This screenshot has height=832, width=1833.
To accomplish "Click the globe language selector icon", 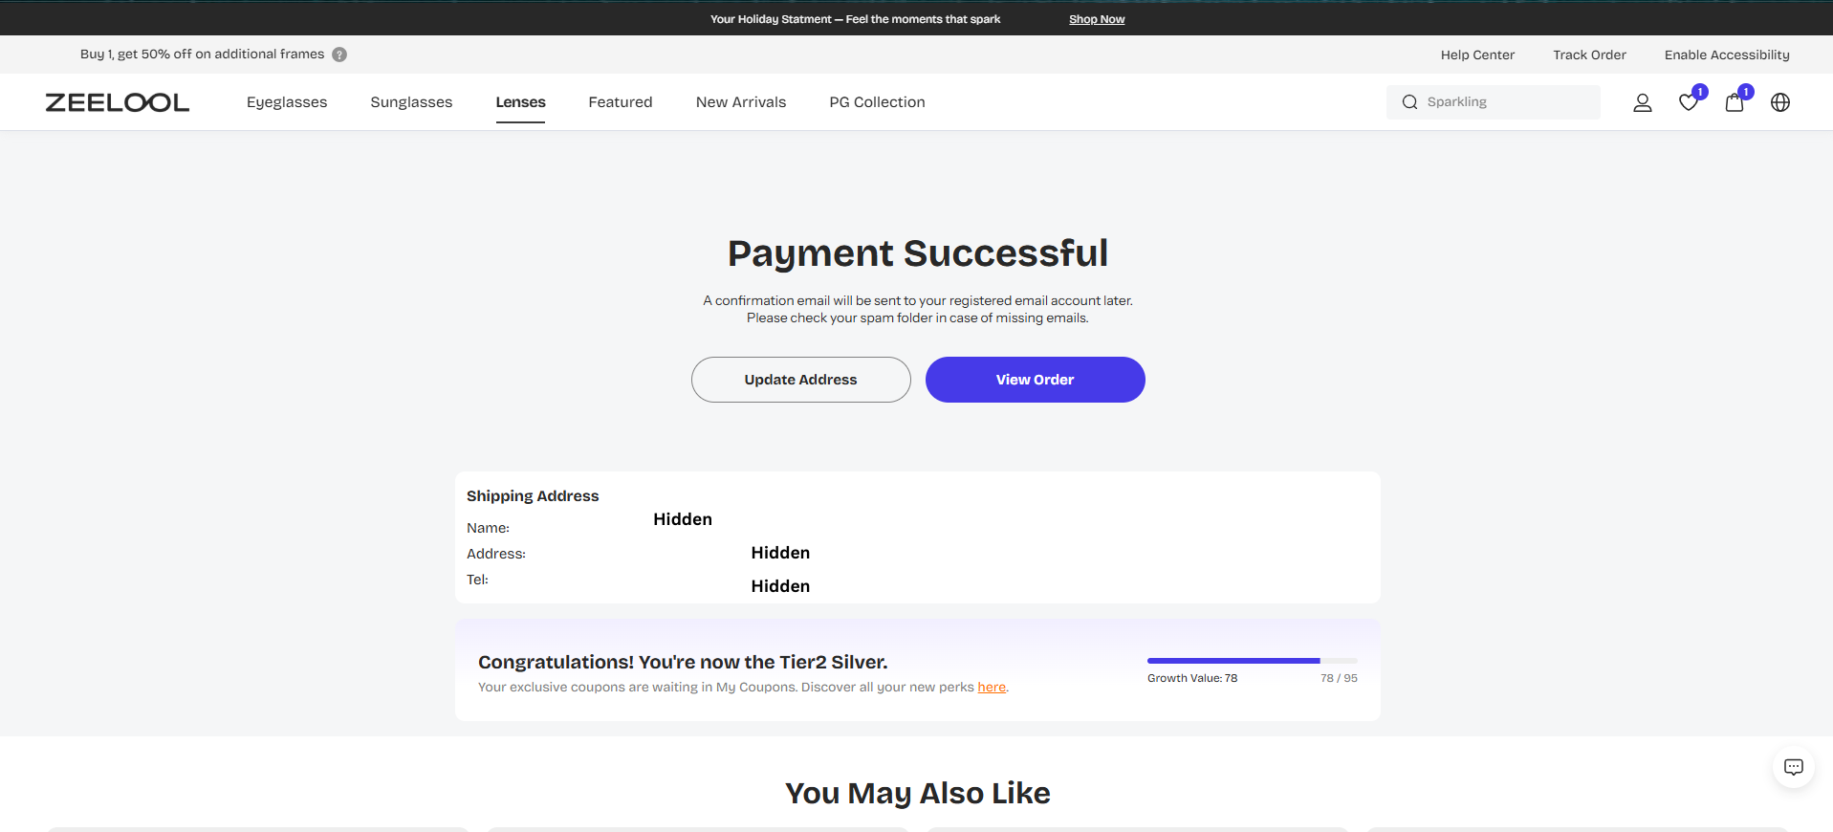I will click(x=1779, y=102).
